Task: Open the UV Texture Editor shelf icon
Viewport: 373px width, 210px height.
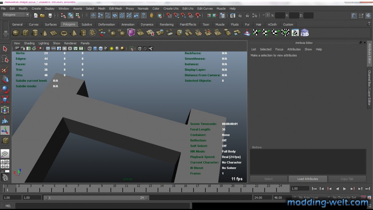Action: coord(295,33)
